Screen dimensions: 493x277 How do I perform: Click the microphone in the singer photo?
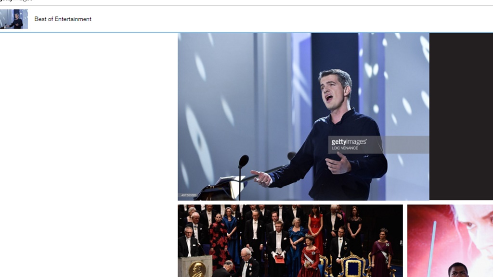[x=243, y=161]
